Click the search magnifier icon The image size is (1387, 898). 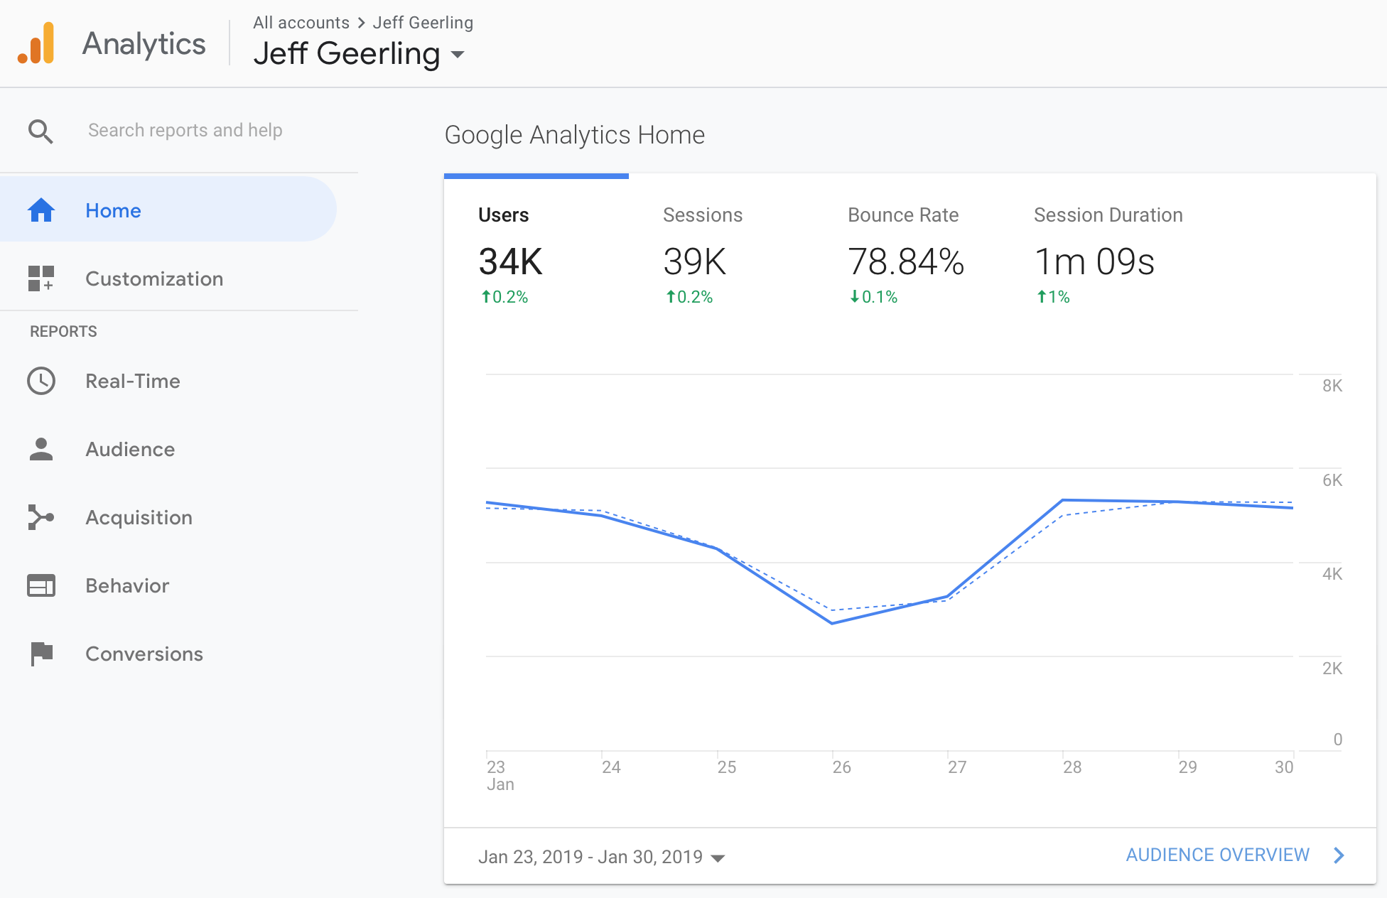pos(41,131)
